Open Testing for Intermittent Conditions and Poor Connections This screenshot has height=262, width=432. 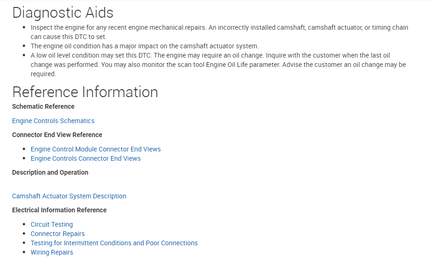coord(114,243)
